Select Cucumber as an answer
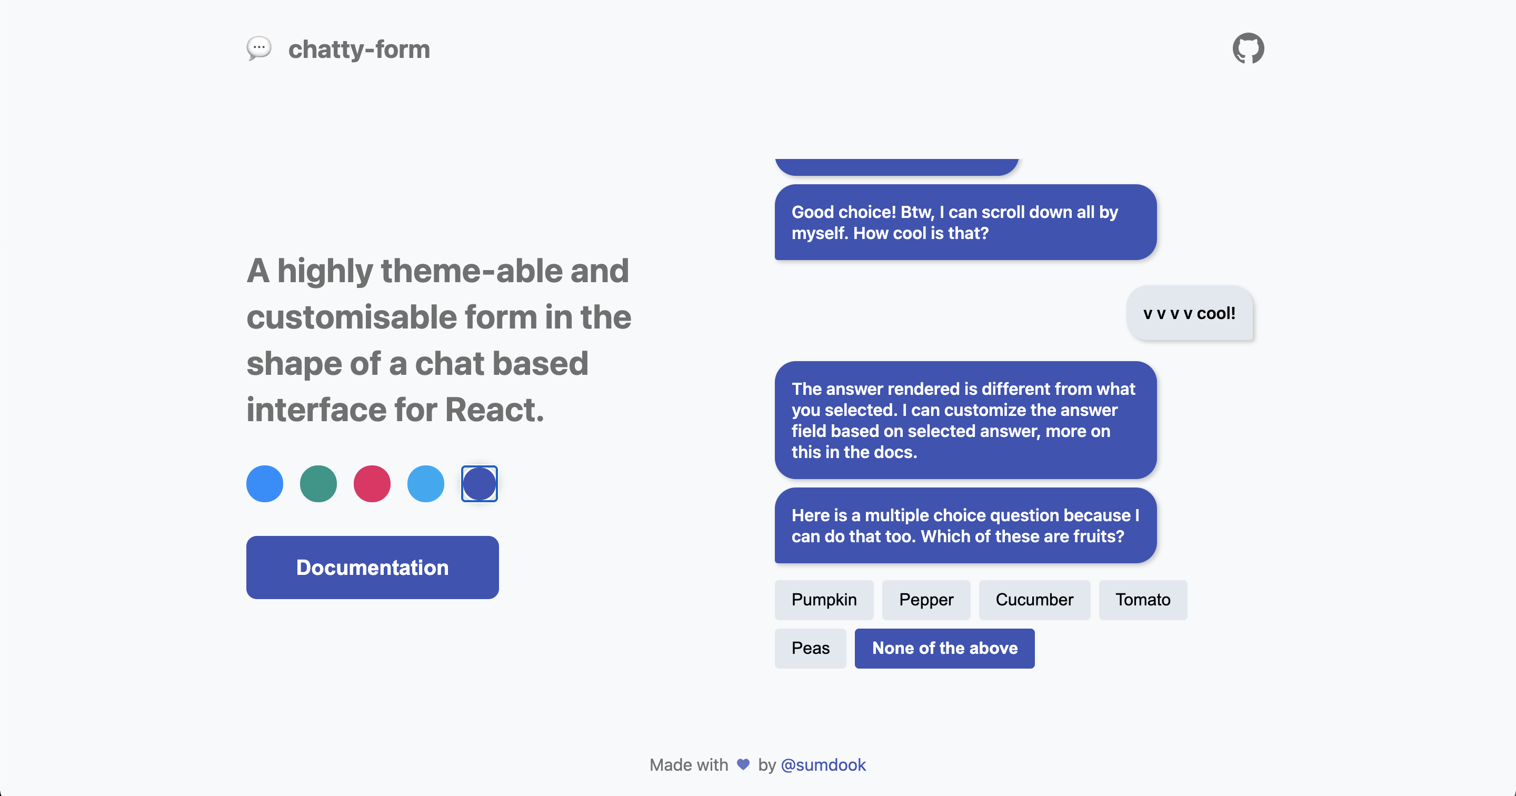The image size is (1516, 796). pyautogui.click(x=1034, y=600)
